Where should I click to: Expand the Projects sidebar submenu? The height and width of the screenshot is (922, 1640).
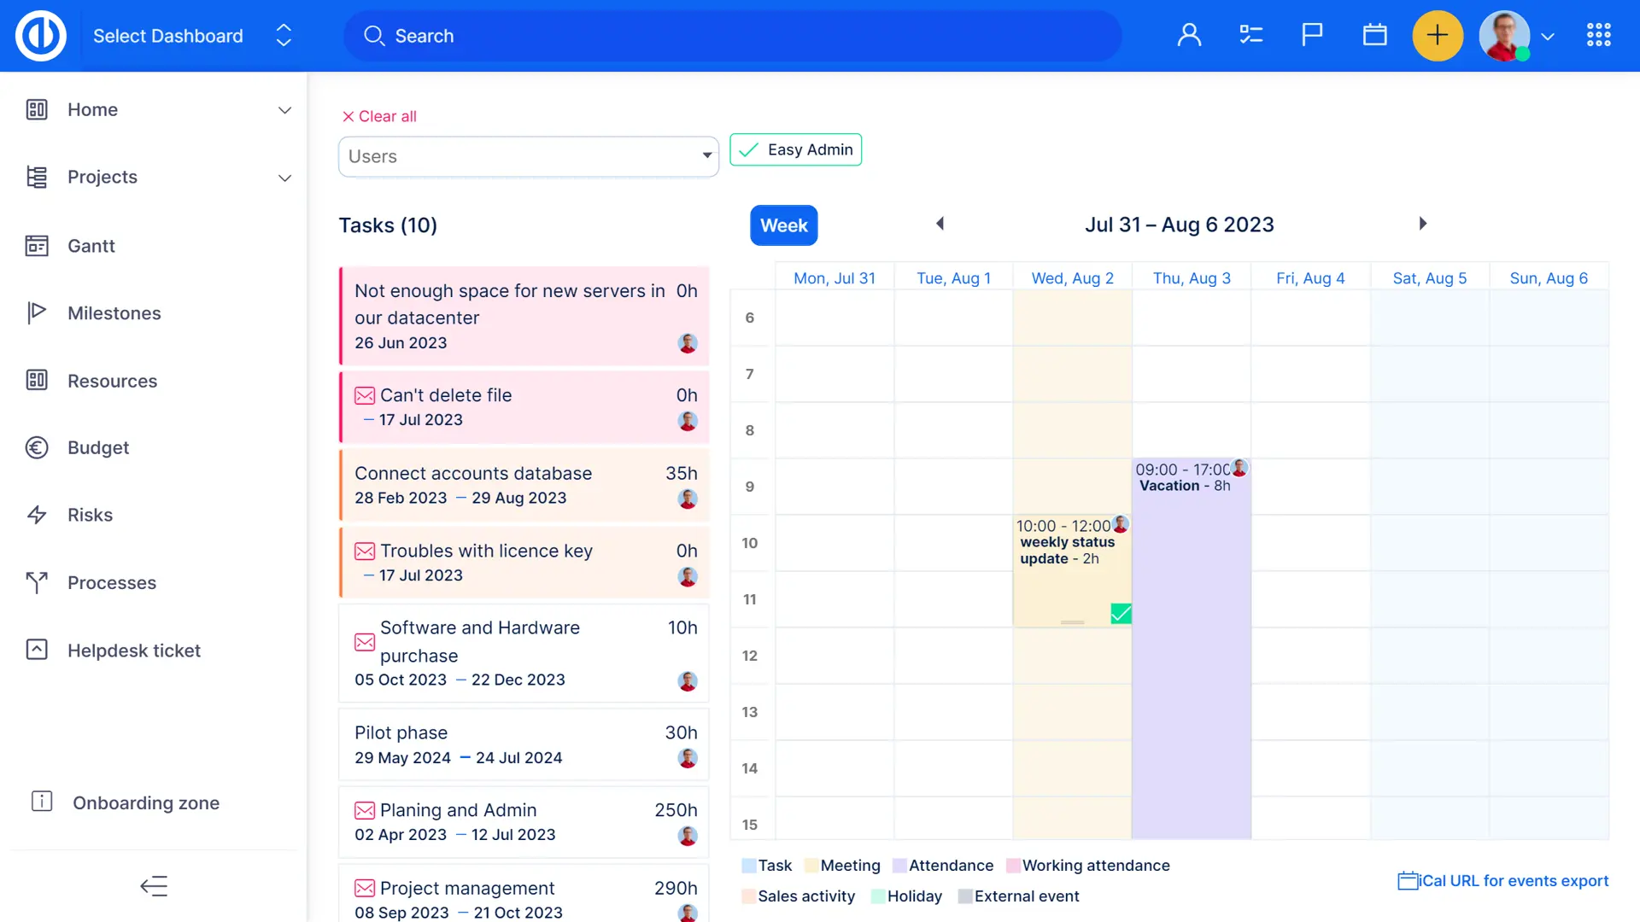[284, 178]
